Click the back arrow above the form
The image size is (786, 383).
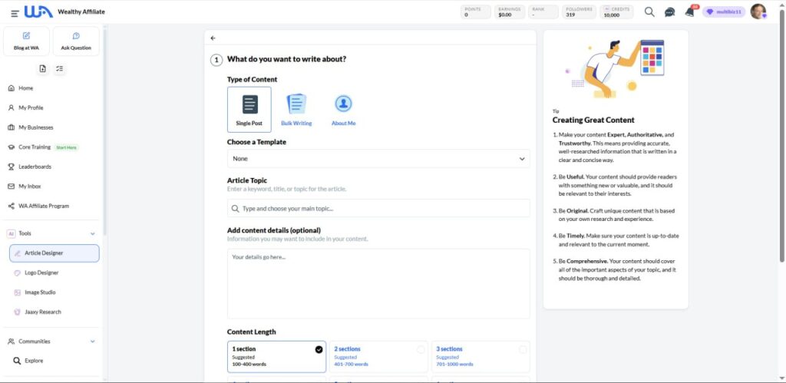[x=213, y=38]
